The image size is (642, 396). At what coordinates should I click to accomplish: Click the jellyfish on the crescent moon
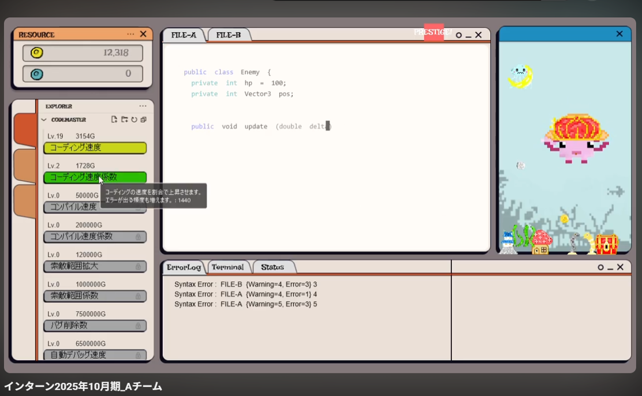pyautogui.click(x=520, y=76)
